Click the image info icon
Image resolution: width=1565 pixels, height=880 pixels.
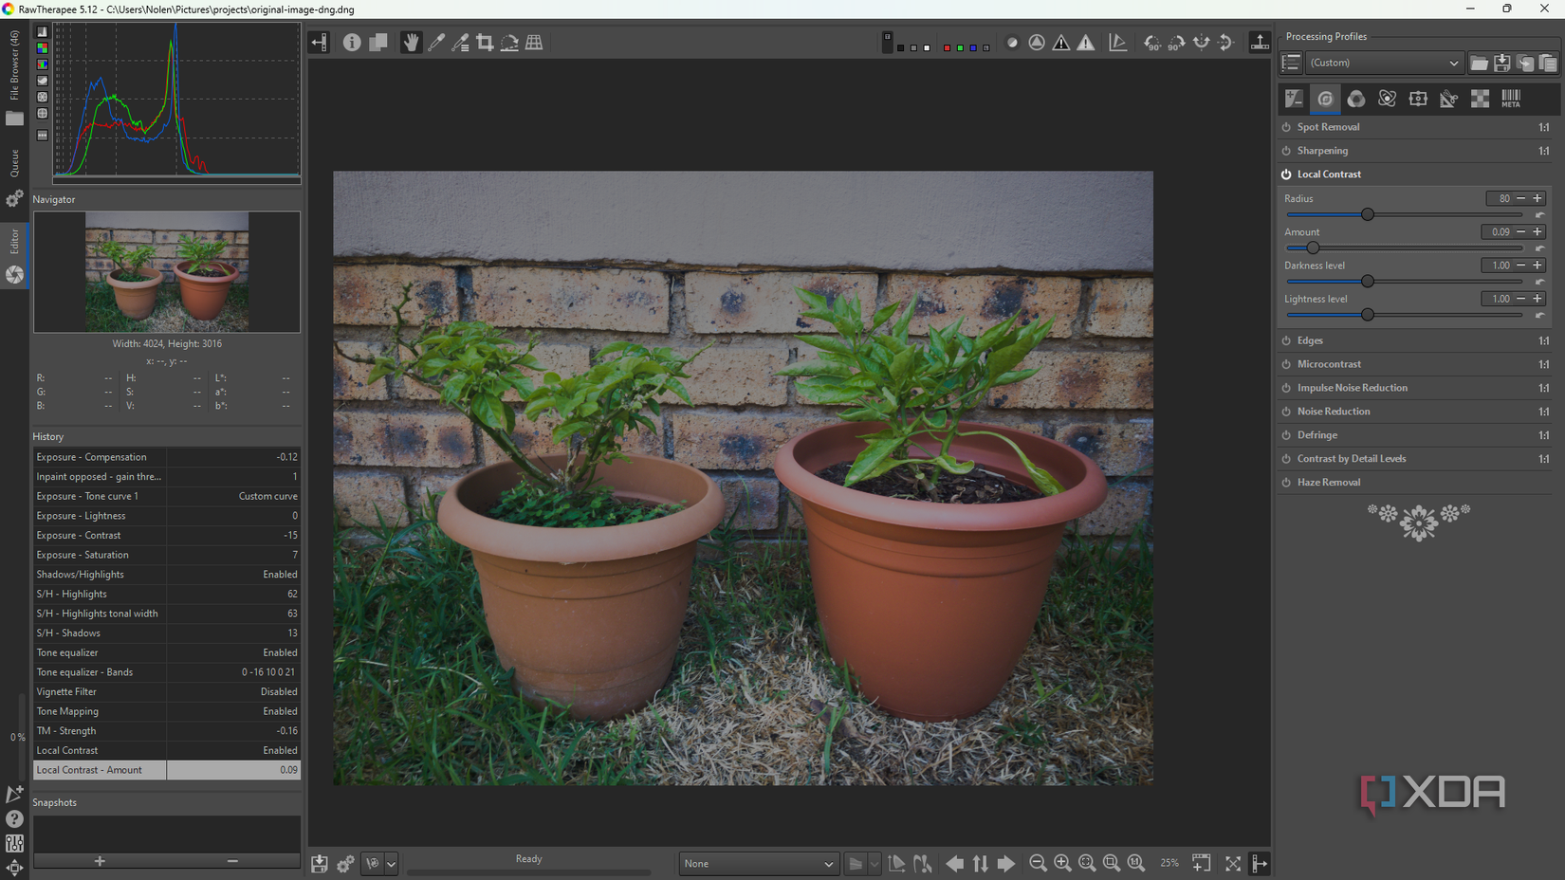pos(352,43)
